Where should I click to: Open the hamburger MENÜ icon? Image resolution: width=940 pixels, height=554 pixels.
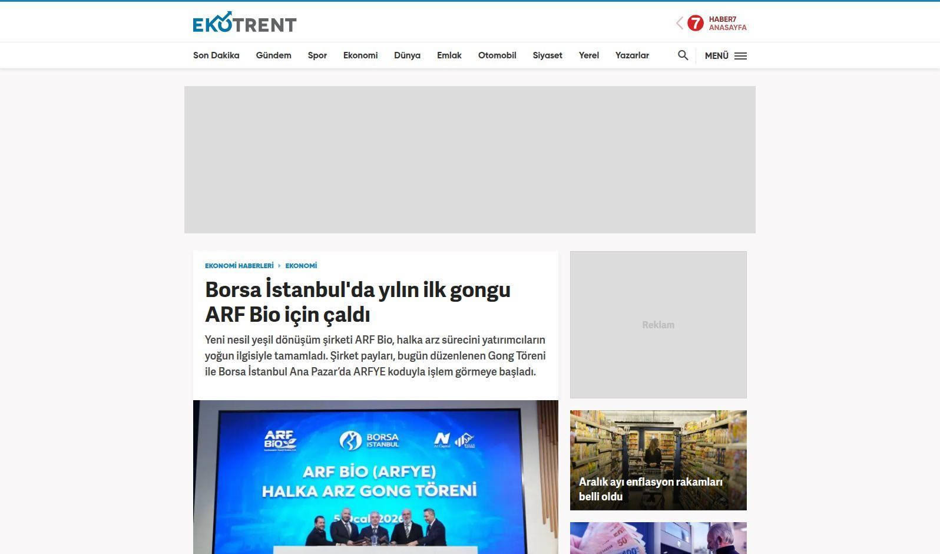pos(740,56)
